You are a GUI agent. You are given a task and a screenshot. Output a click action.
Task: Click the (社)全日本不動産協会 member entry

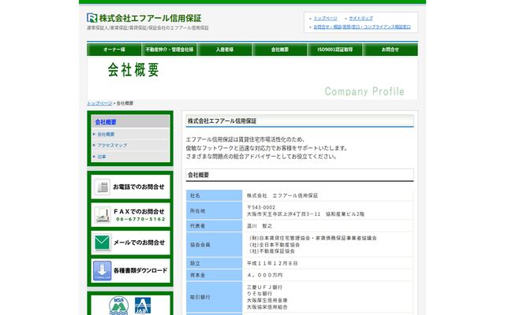(275, 245)
